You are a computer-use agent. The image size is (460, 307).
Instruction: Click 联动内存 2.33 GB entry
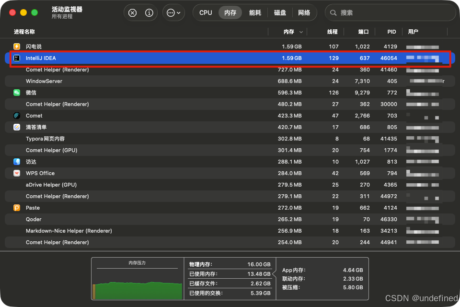pyautogui.click(x=322, y=279)
